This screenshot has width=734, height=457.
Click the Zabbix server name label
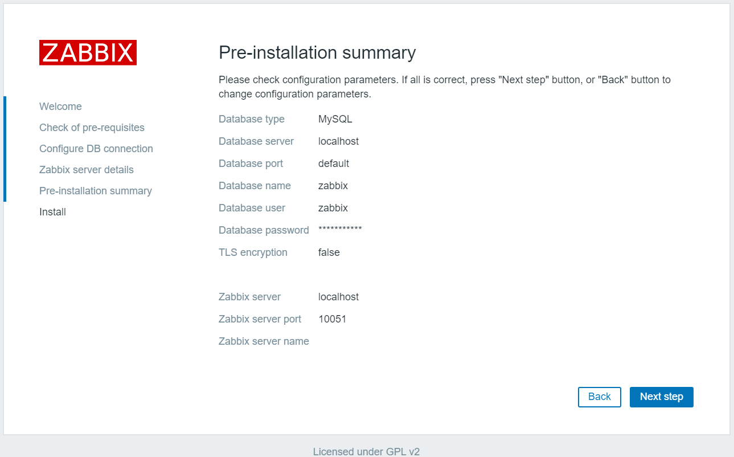(264, 341)
